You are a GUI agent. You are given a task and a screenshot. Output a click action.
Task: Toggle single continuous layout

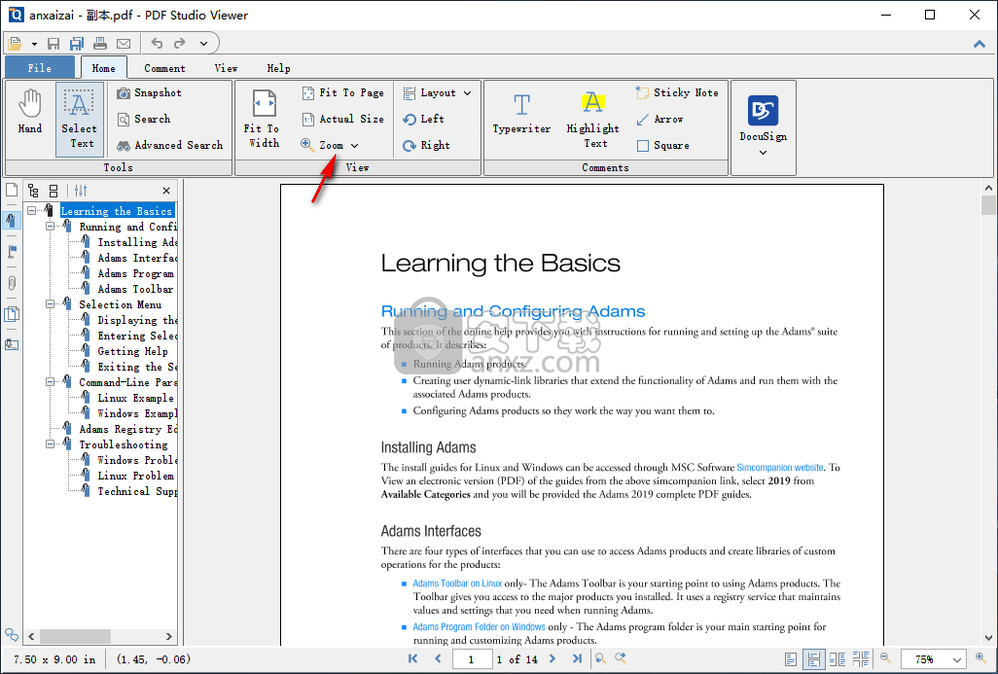click(814, 659)
